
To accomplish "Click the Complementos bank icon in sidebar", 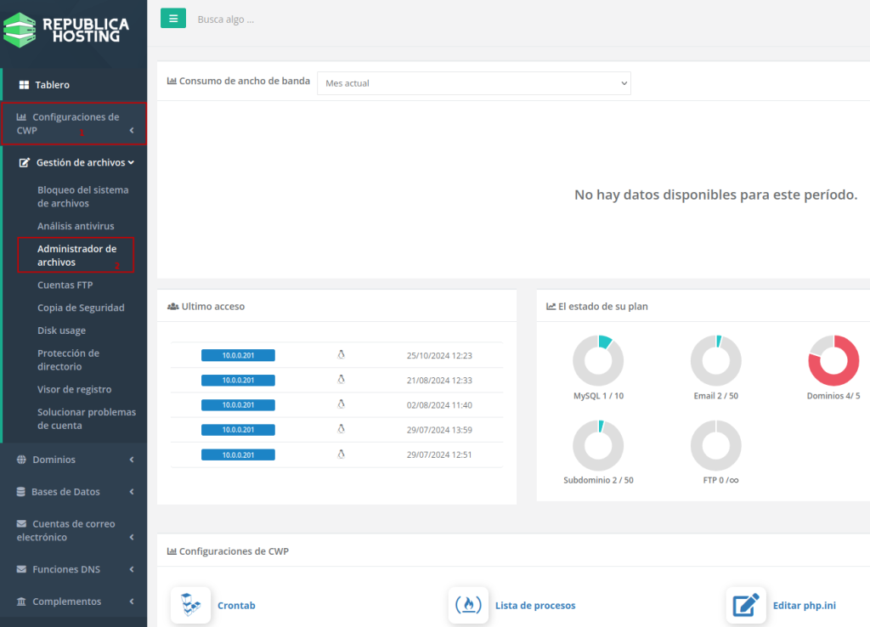I will [21, 602].
